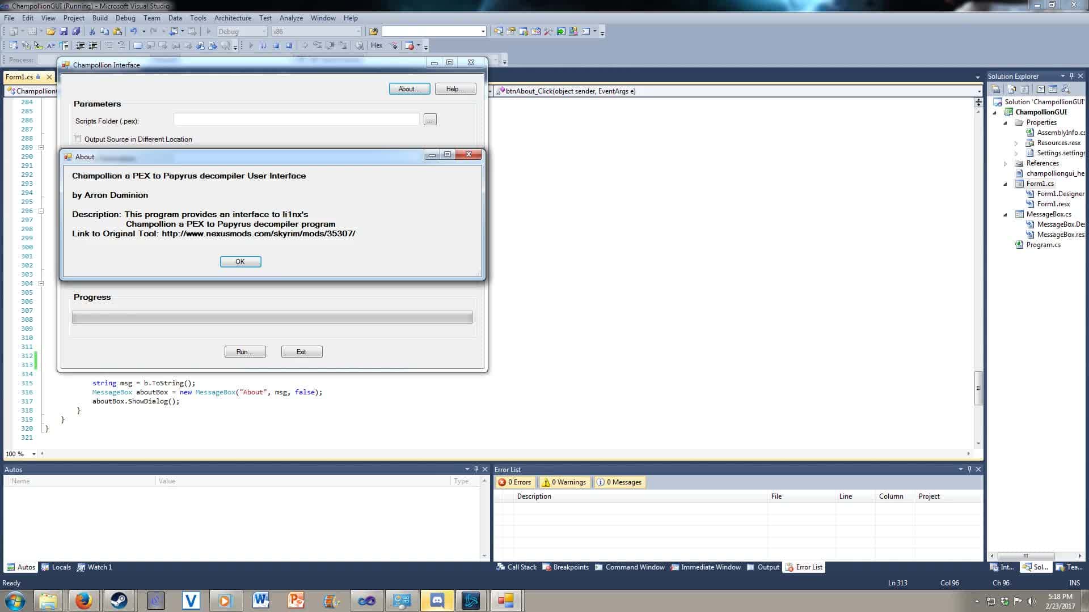This screenshot has width=1089, height=612.
Task: Switch to the Call Stack tab
Action: [516, 567]
